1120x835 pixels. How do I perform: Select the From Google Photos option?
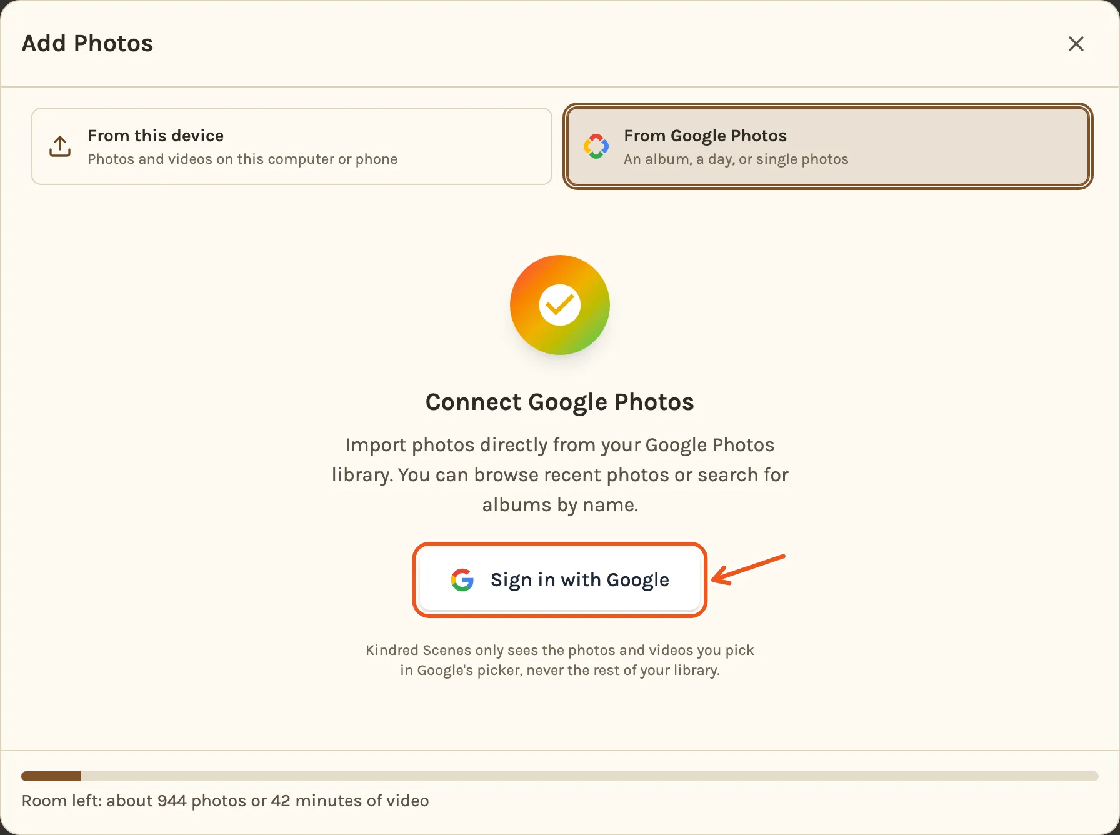(828, 146)
